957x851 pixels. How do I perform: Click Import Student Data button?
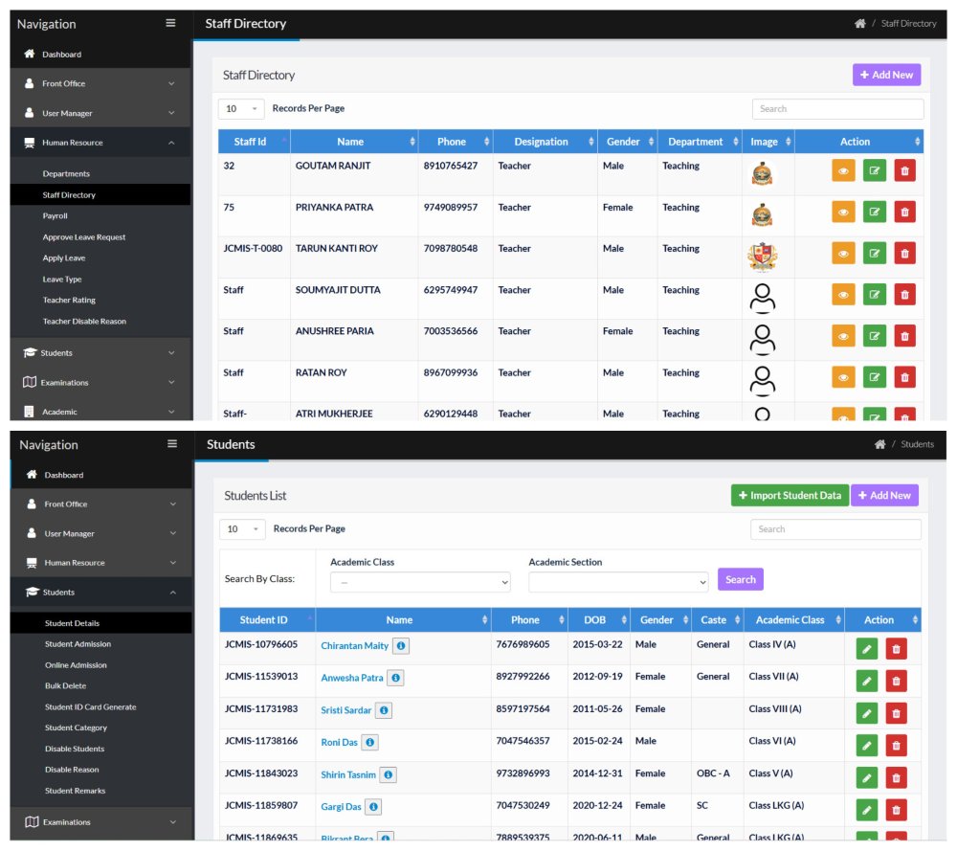click(790, 496)
